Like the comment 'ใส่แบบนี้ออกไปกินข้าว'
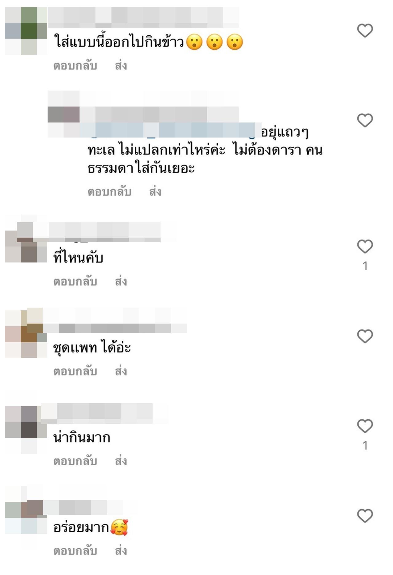This screenshot has width=393, height=575. [x=365, y=30]
